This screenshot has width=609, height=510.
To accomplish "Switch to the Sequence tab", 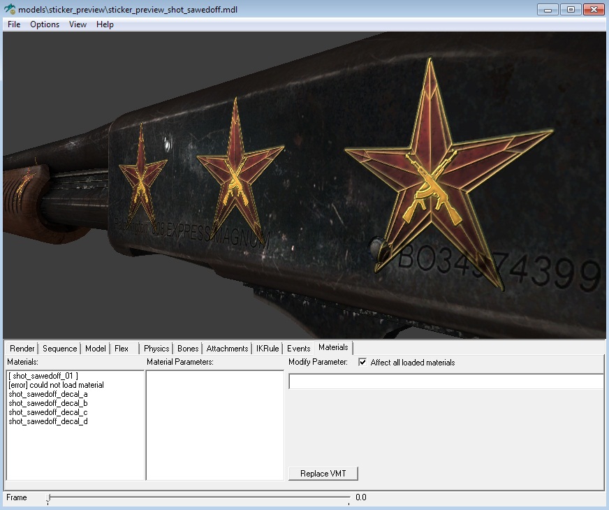I will pyautogui.click(x=60, y=349).
